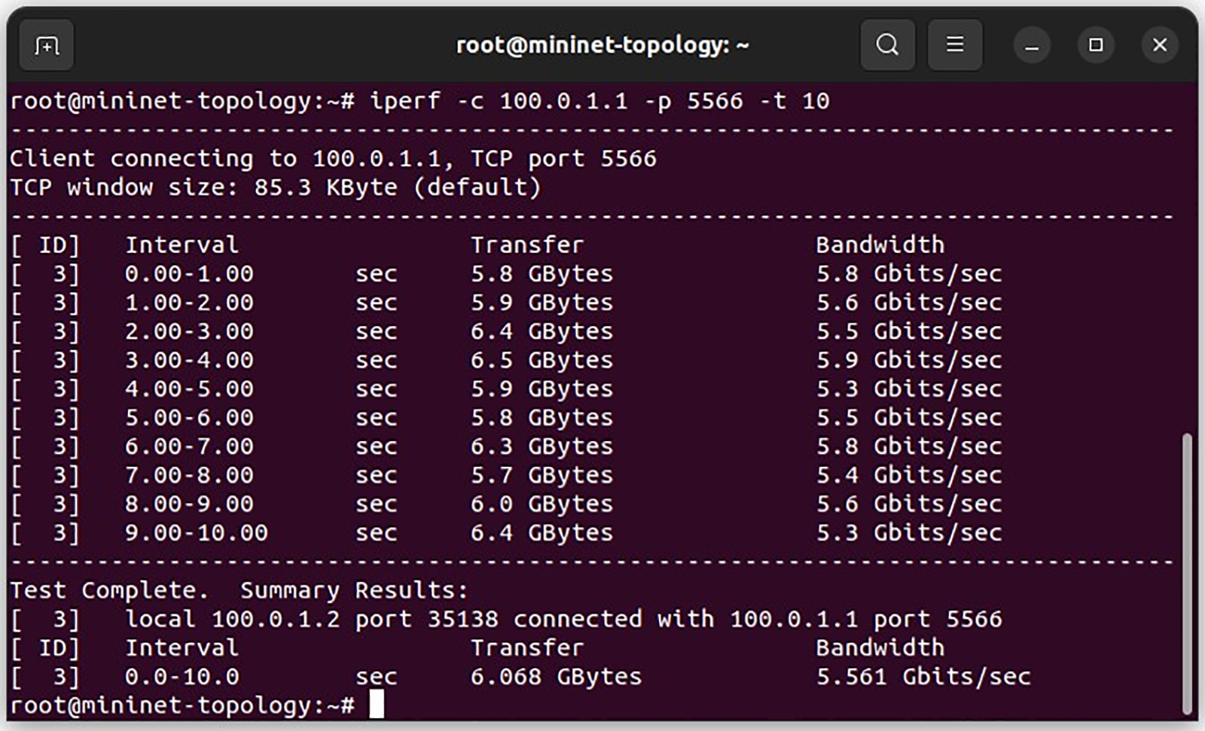Minimize the terminal window
The height and width of the screenshot is (731, 1205).
coord(1032,46)
